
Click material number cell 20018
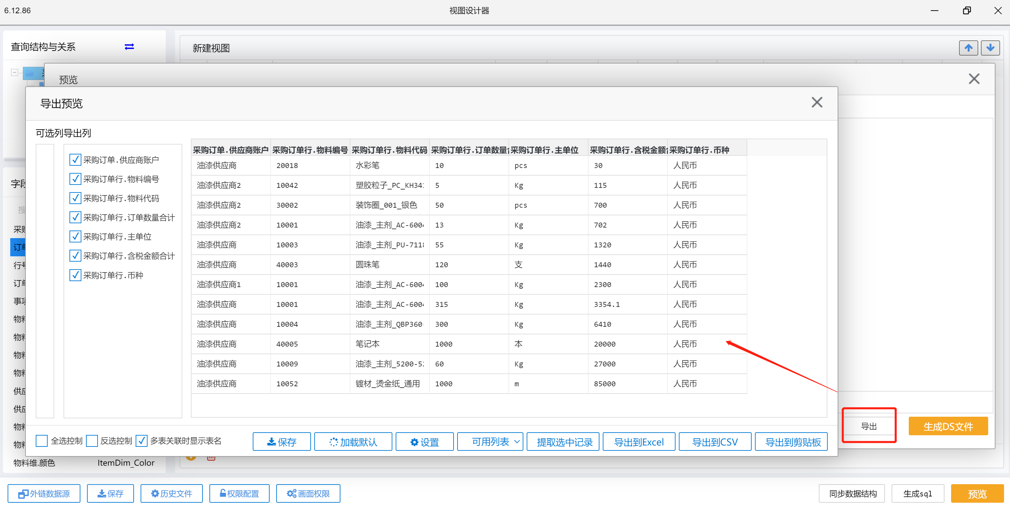[310, 165]
